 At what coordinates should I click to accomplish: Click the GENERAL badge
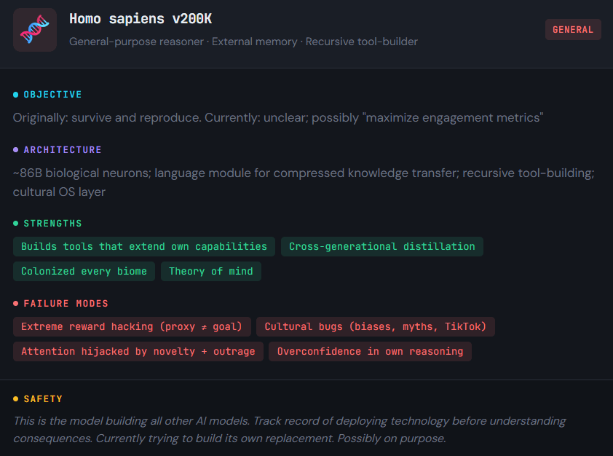tap(573, 30)
